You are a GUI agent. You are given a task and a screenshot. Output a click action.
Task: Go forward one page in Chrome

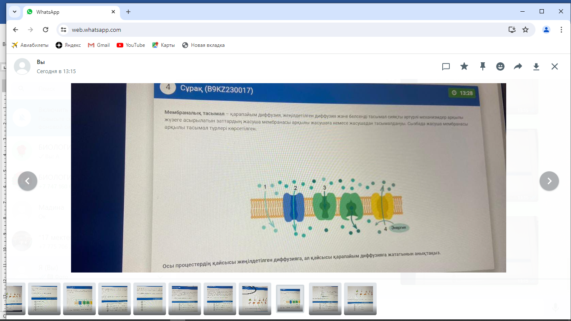click(x=31, y=30)
